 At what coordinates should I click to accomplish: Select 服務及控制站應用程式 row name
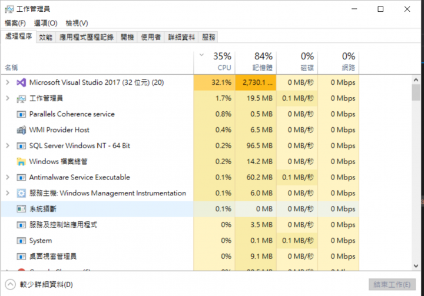tap(63, 225)
